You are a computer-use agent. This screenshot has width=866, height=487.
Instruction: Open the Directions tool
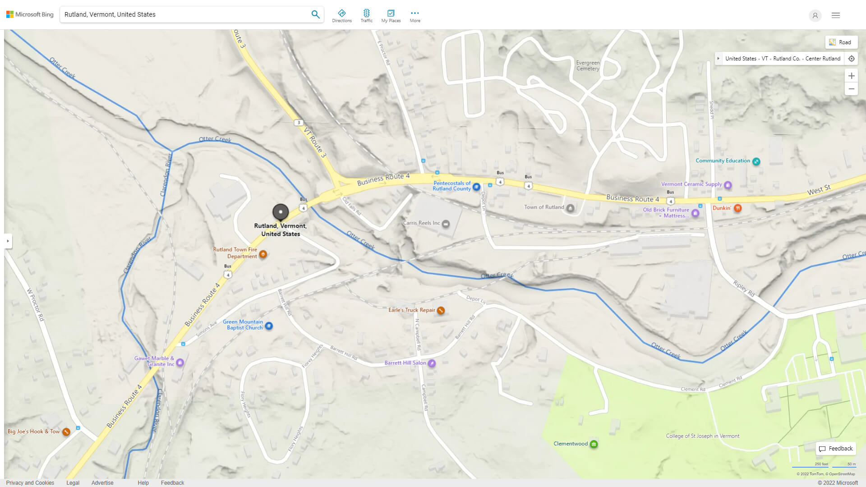[x=341, y=15]
